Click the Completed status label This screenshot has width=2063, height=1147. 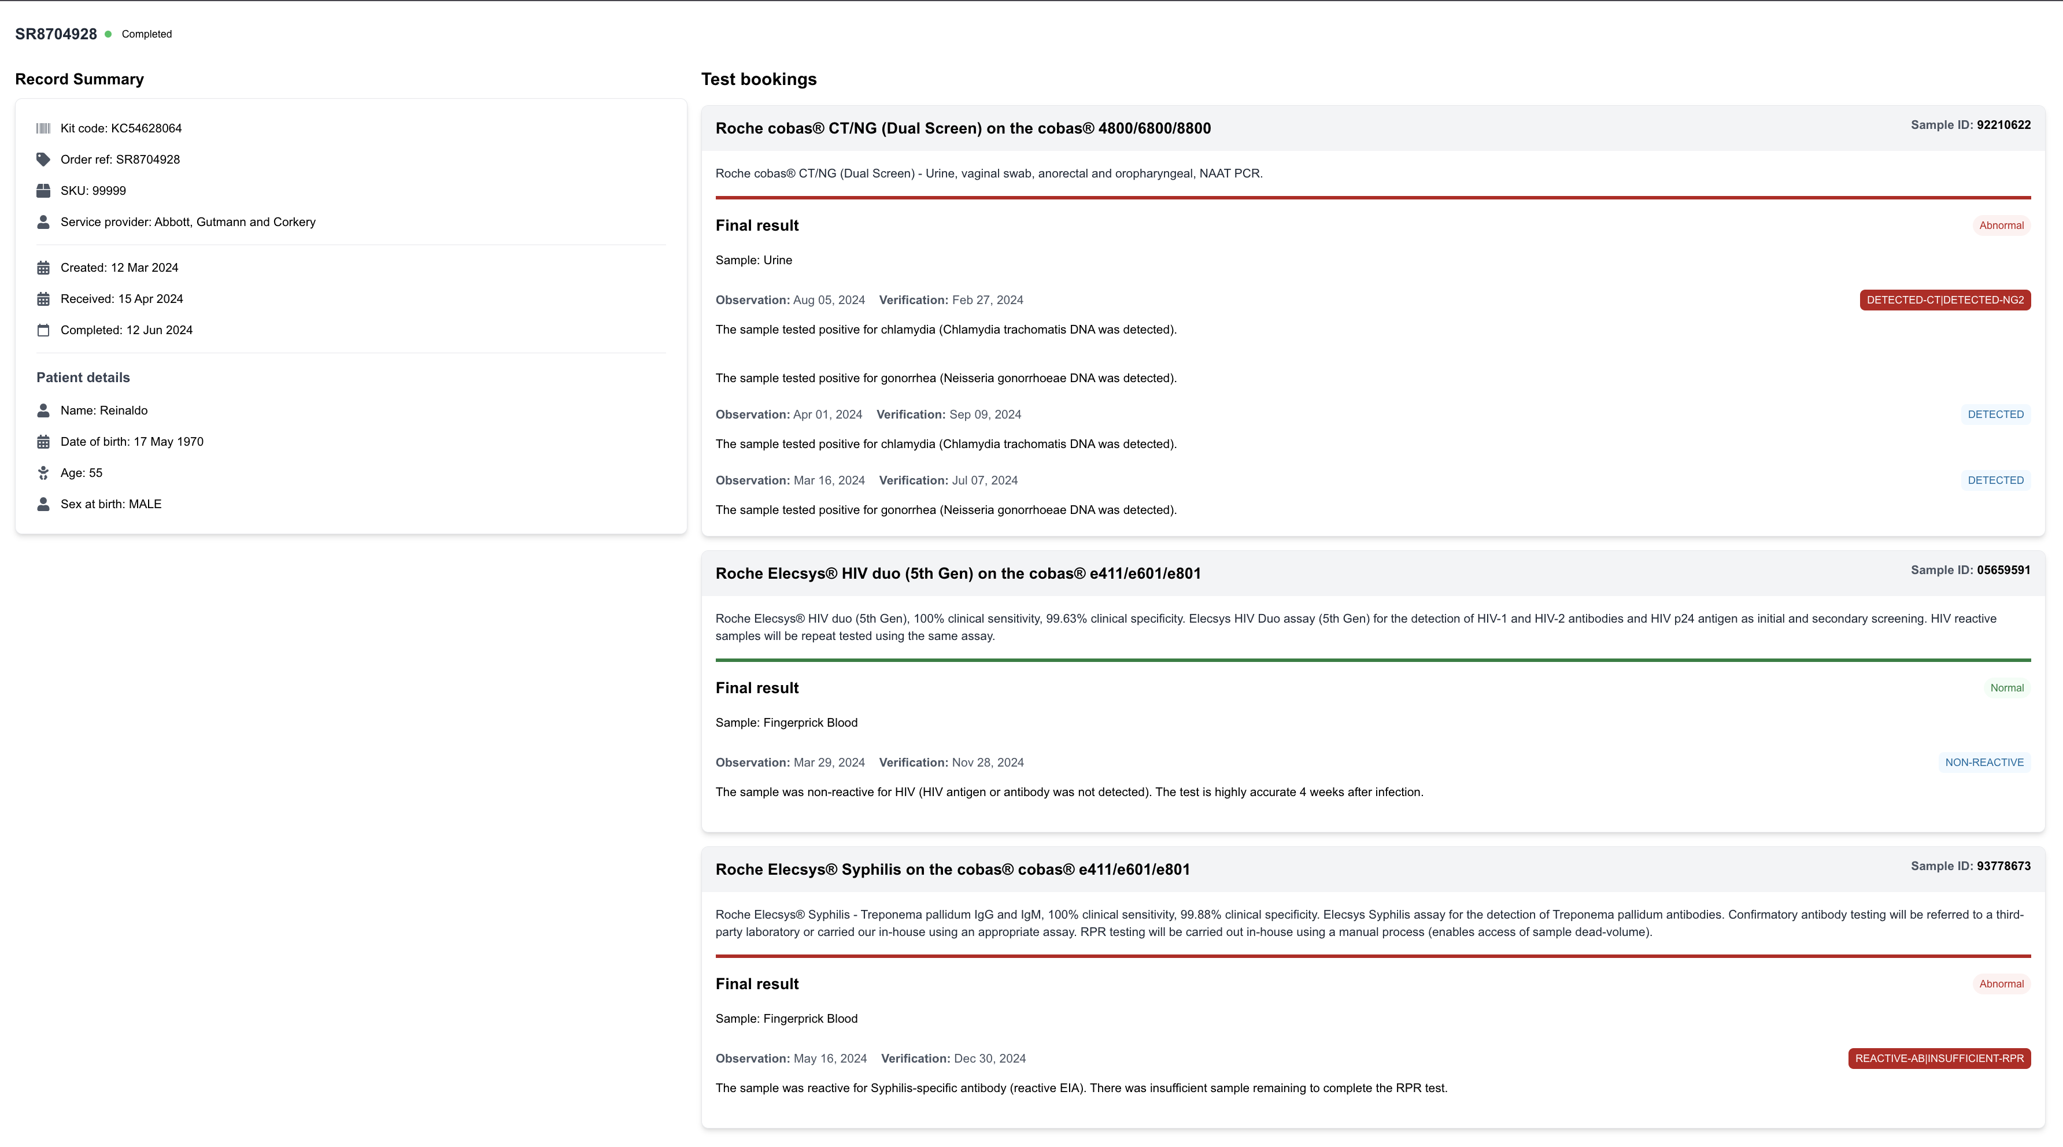pos(146,34)
